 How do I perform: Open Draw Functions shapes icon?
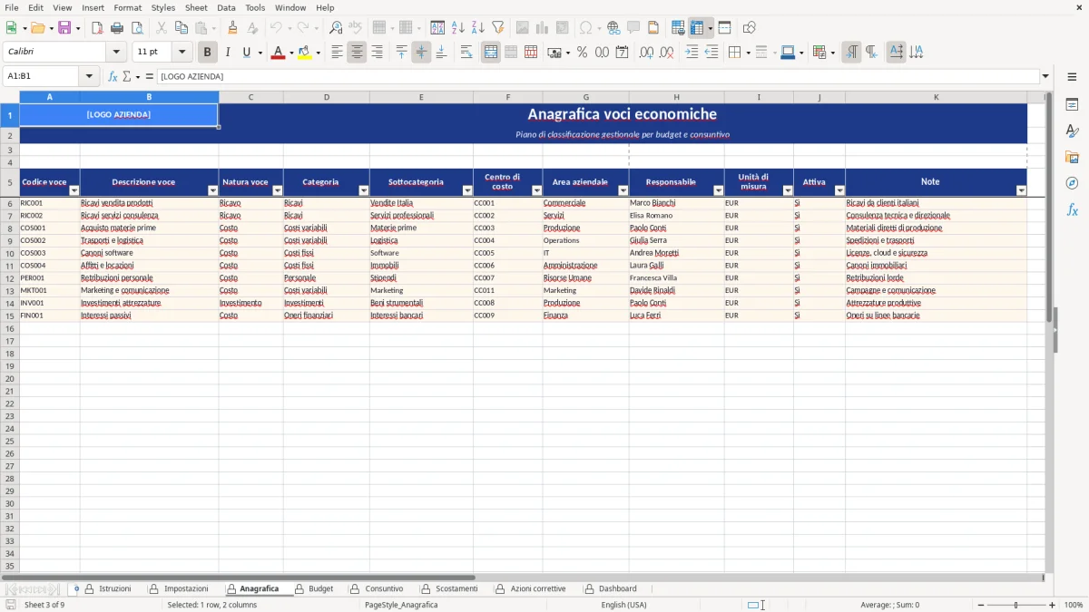tap(749, 28)
